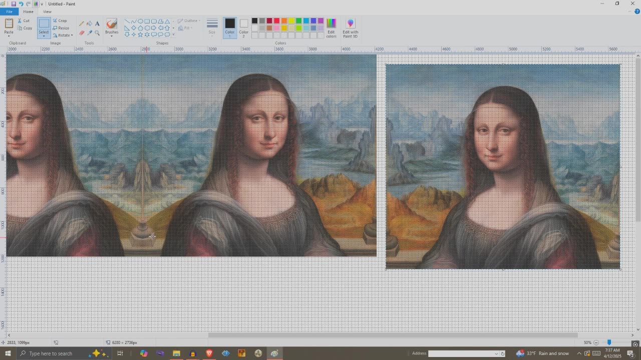641x360 pixels.
Task: Choose the Oval shape
Action: coord(141,21)
